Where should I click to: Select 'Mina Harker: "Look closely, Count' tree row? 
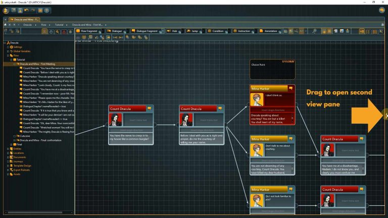point(47,85)
